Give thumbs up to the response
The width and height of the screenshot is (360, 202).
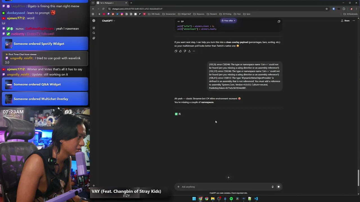(x=180, y=51)
